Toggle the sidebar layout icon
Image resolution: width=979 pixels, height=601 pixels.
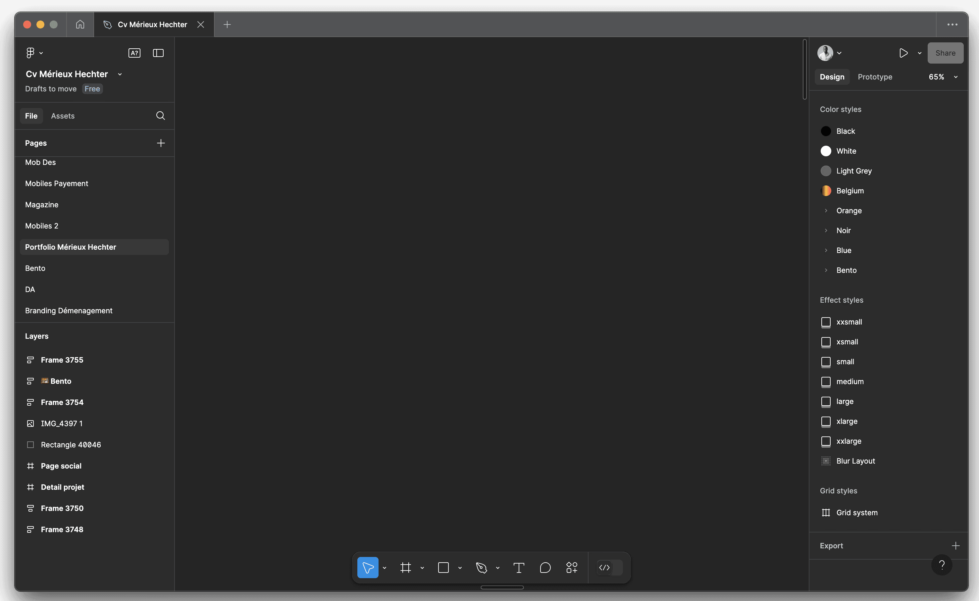tap(158, 53)
